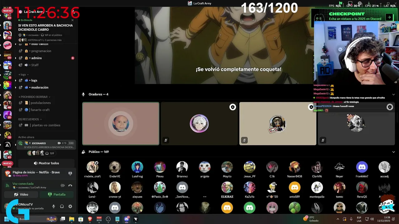
Task: Turn on camera with Vídeo button
Action: (x=21, y=194)
